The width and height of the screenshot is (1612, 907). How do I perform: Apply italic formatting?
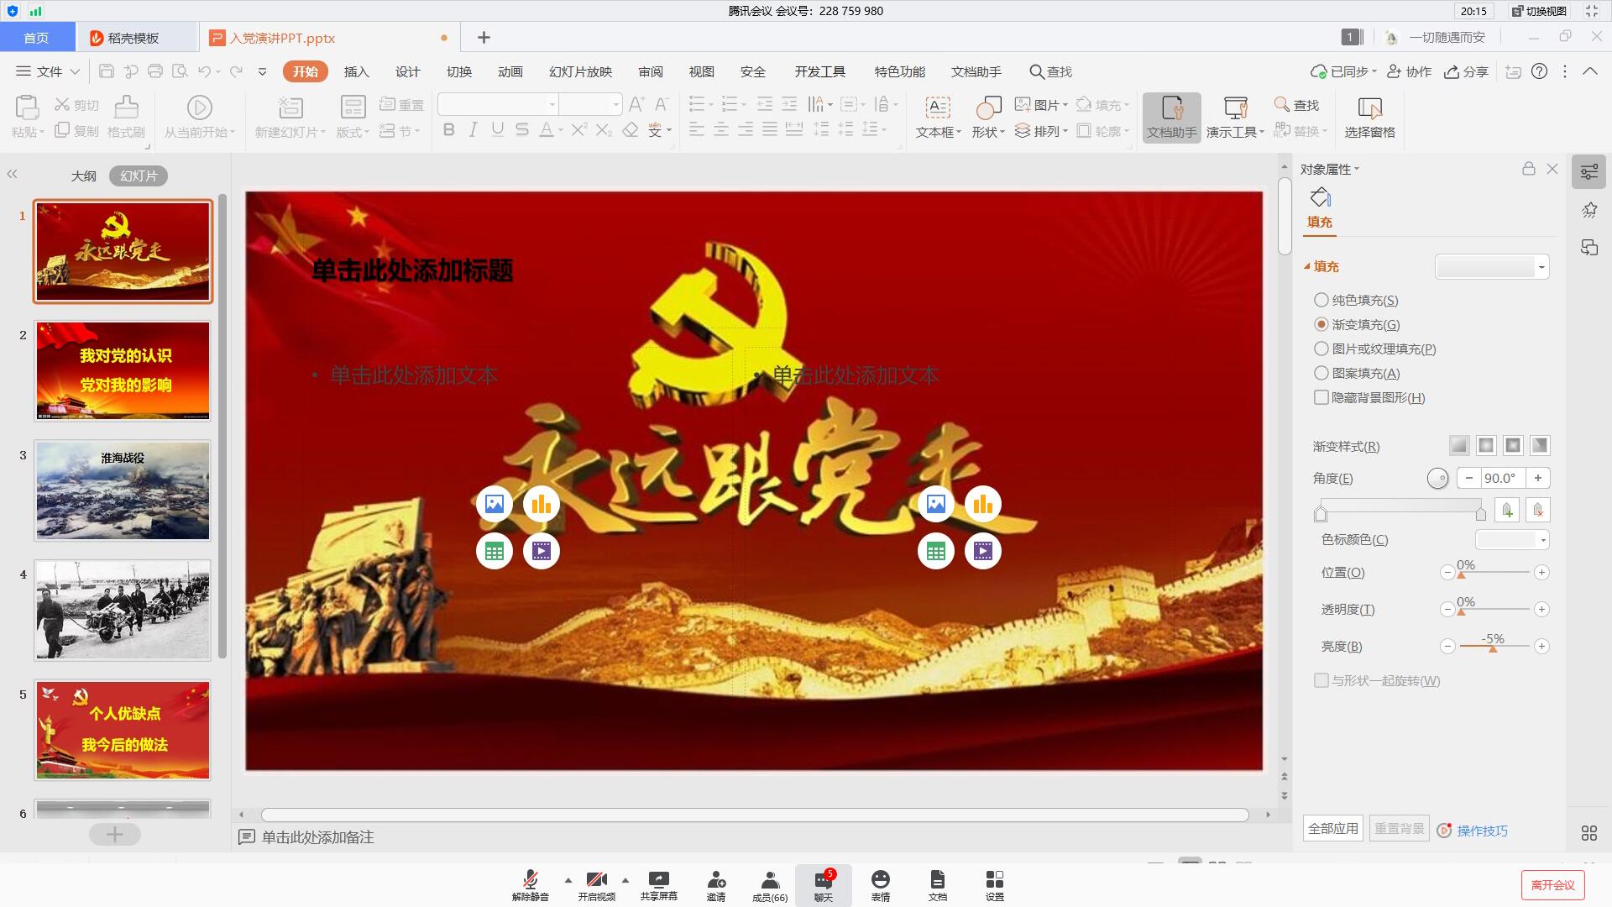pos(474,130)
